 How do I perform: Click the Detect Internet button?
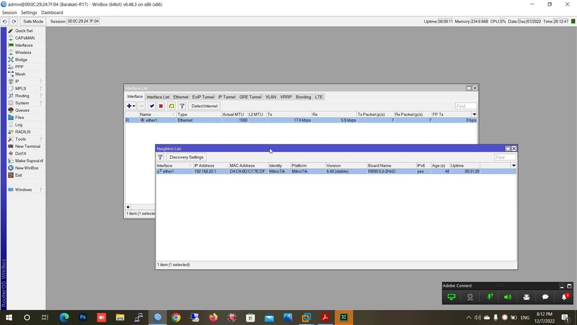pyautogui.click(x=204, y=106)
